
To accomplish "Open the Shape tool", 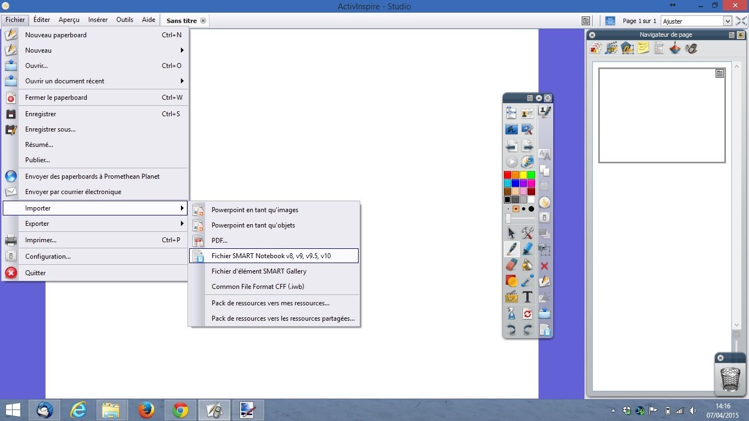I will 511,281.
